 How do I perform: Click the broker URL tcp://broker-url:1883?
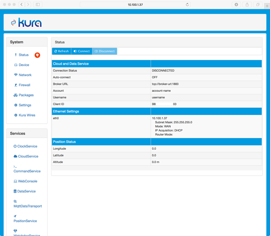[x=165, y=84]
